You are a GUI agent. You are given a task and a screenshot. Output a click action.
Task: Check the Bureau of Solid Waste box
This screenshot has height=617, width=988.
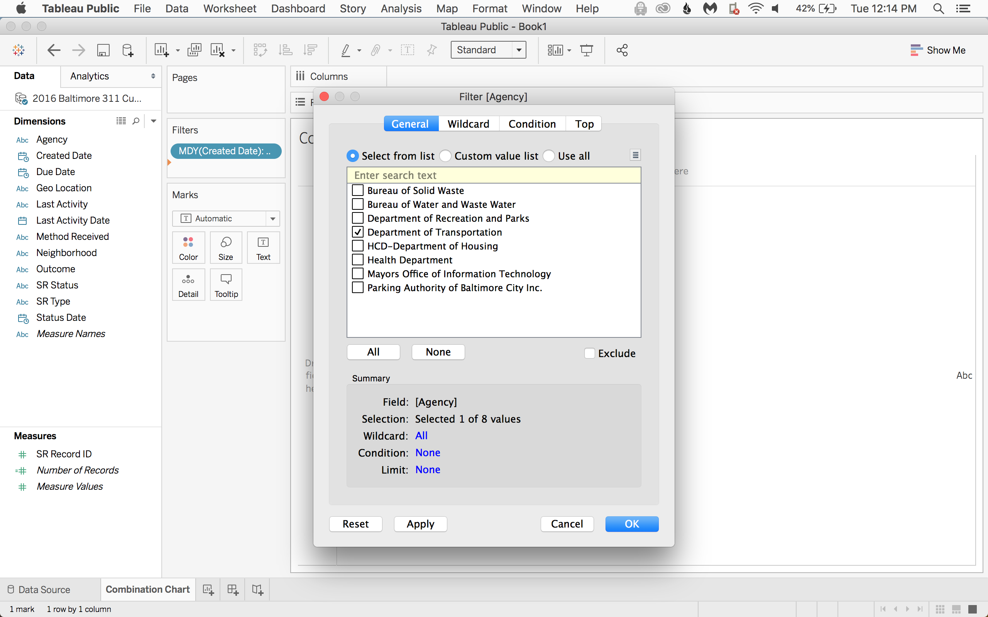(x=358, y=190)
